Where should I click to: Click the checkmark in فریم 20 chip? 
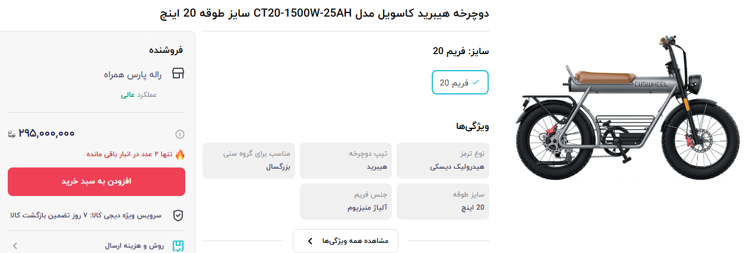point(476,83)
